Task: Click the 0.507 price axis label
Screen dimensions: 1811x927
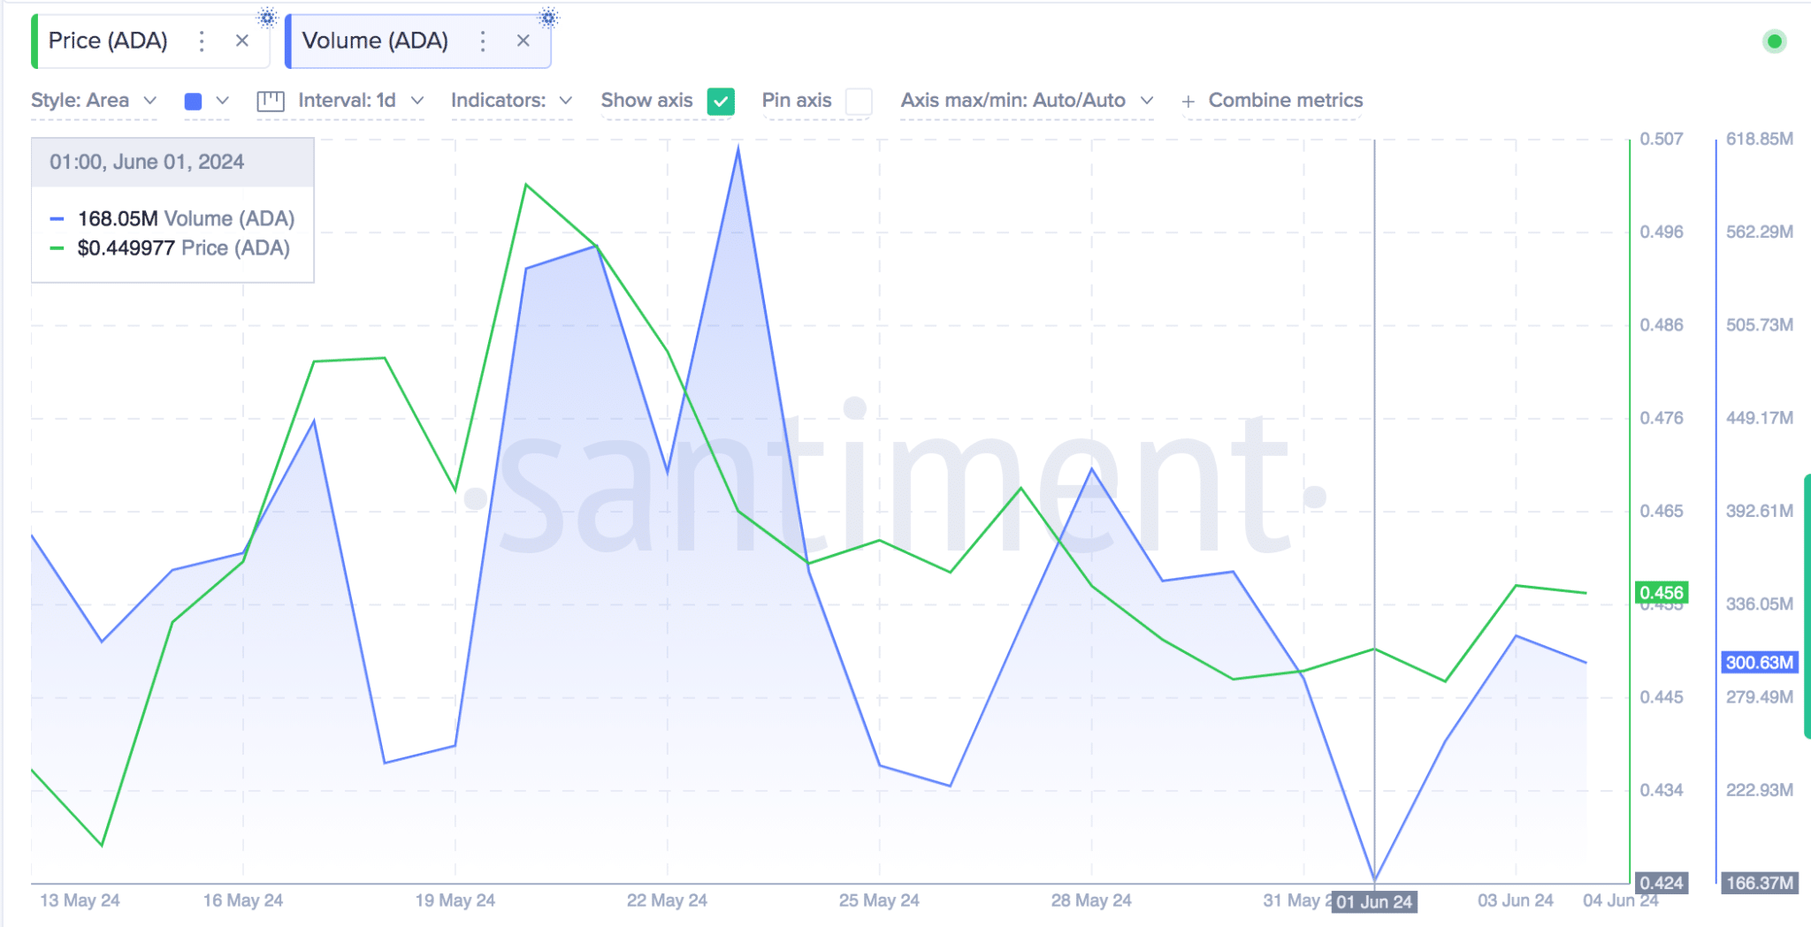Action: click(x=1662, y=139)
